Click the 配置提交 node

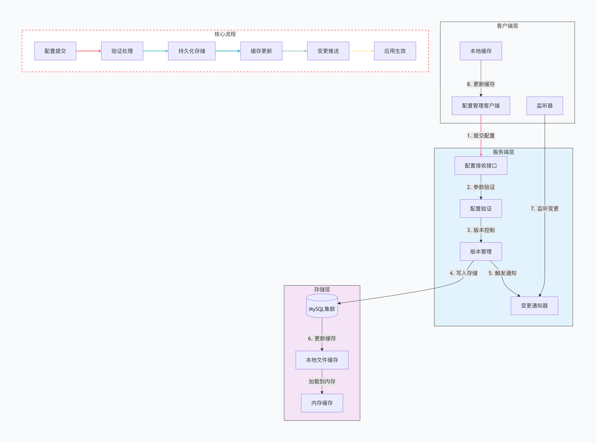pos(55,51)
